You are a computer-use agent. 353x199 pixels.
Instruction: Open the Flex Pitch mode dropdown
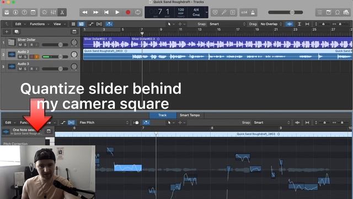[104, 123]
